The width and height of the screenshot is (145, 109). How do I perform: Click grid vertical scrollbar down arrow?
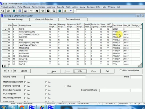141,63
